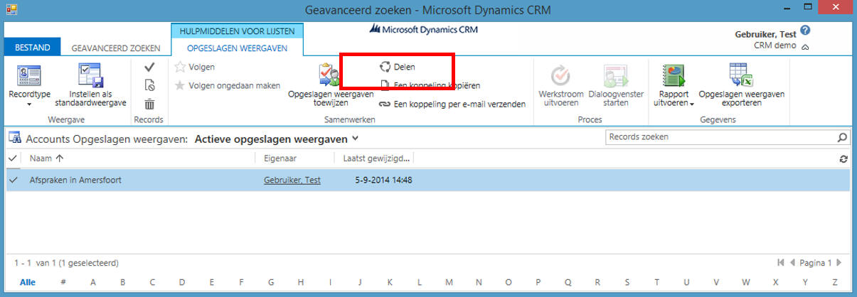Sort by the Eigenaar column header
Screen dimensions: 857x297
280,158
